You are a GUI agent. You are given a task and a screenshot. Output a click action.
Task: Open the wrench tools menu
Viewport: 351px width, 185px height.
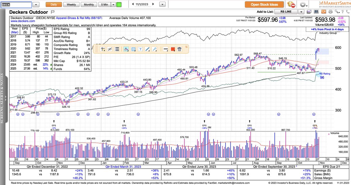tap(337, 12)
